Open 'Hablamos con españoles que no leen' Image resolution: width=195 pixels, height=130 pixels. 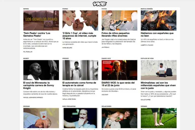pyautogui.click(x=157, y=35)
